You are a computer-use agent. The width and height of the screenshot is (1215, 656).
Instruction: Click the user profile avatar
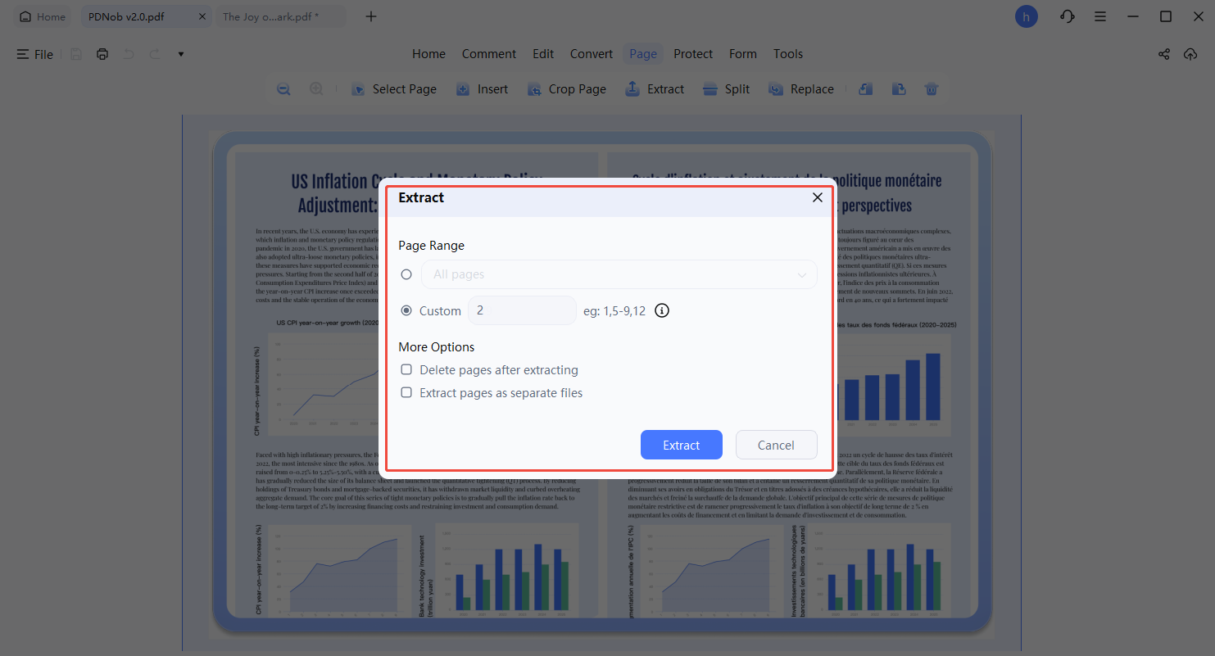(x=1026, y=16)
